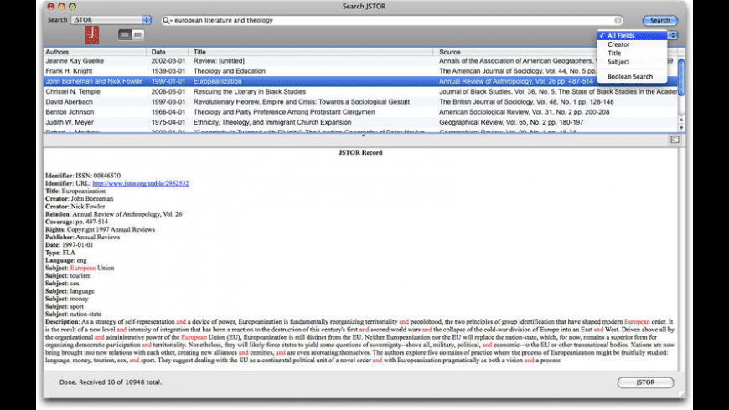Click the red JSTOR logo icon

point(92,35)
